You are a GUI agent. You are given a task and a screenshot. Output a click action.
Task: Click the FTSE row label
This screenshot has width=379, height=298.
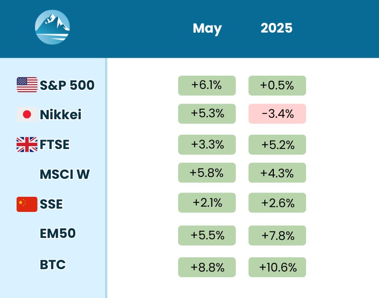(54, 144)
